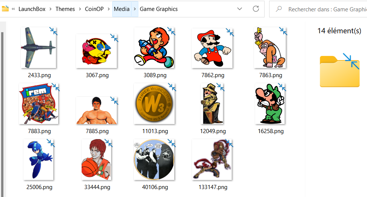This screenshot has width=367, height=197.
Task: Click the search magnifier icon
Action: tap(279, 9)
